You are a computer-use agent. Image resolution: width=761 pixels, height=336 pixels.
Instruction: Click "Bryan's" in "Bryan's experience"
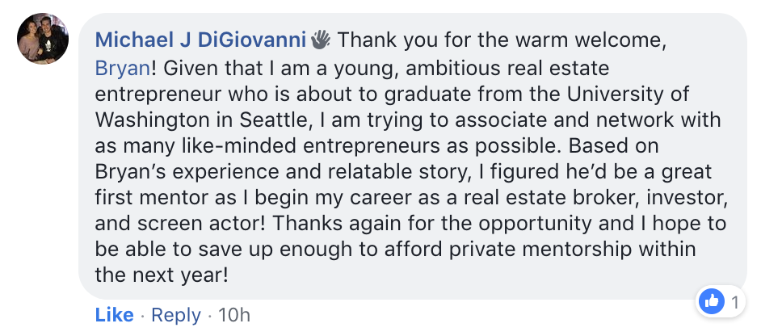coord(126,172)
